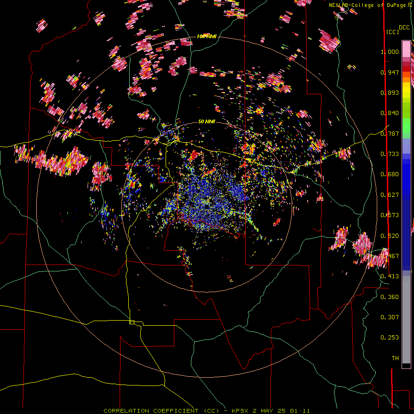Select the 0.680 scale value
This screenshot has height=414, width=414.
[390, 174]
